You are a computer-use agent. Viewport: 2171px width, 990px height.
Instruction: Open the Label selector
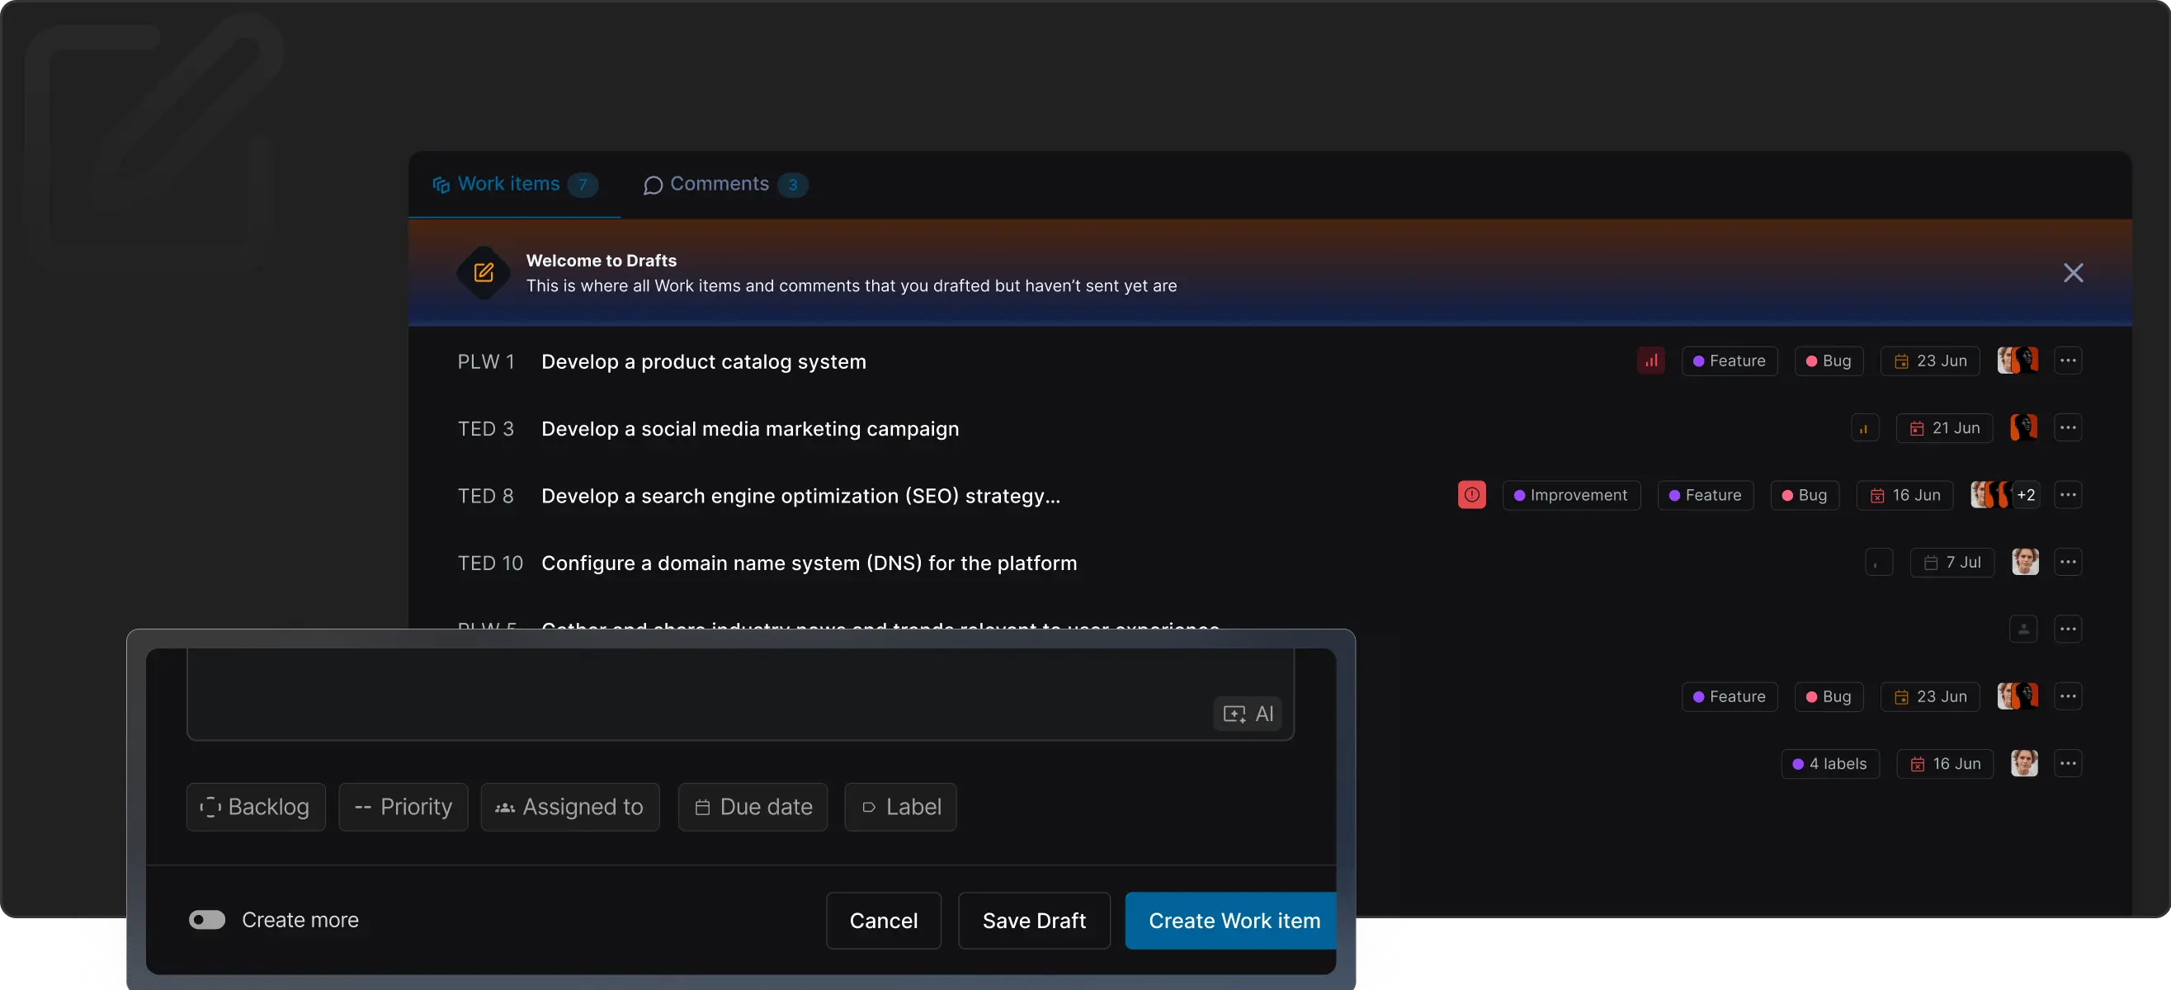900,807
